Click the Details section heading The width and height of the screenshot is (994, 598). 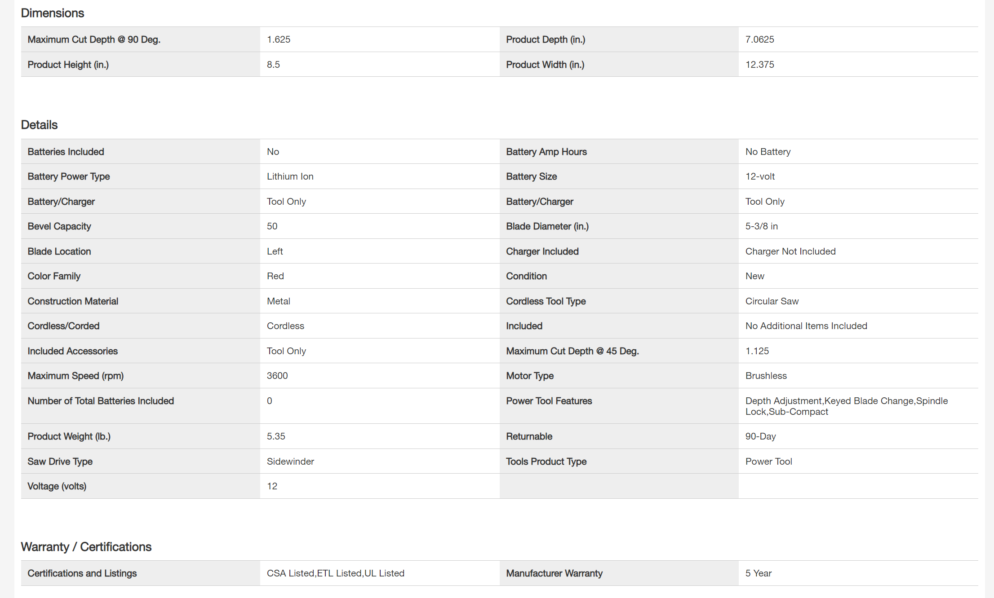tap(39, 125)
